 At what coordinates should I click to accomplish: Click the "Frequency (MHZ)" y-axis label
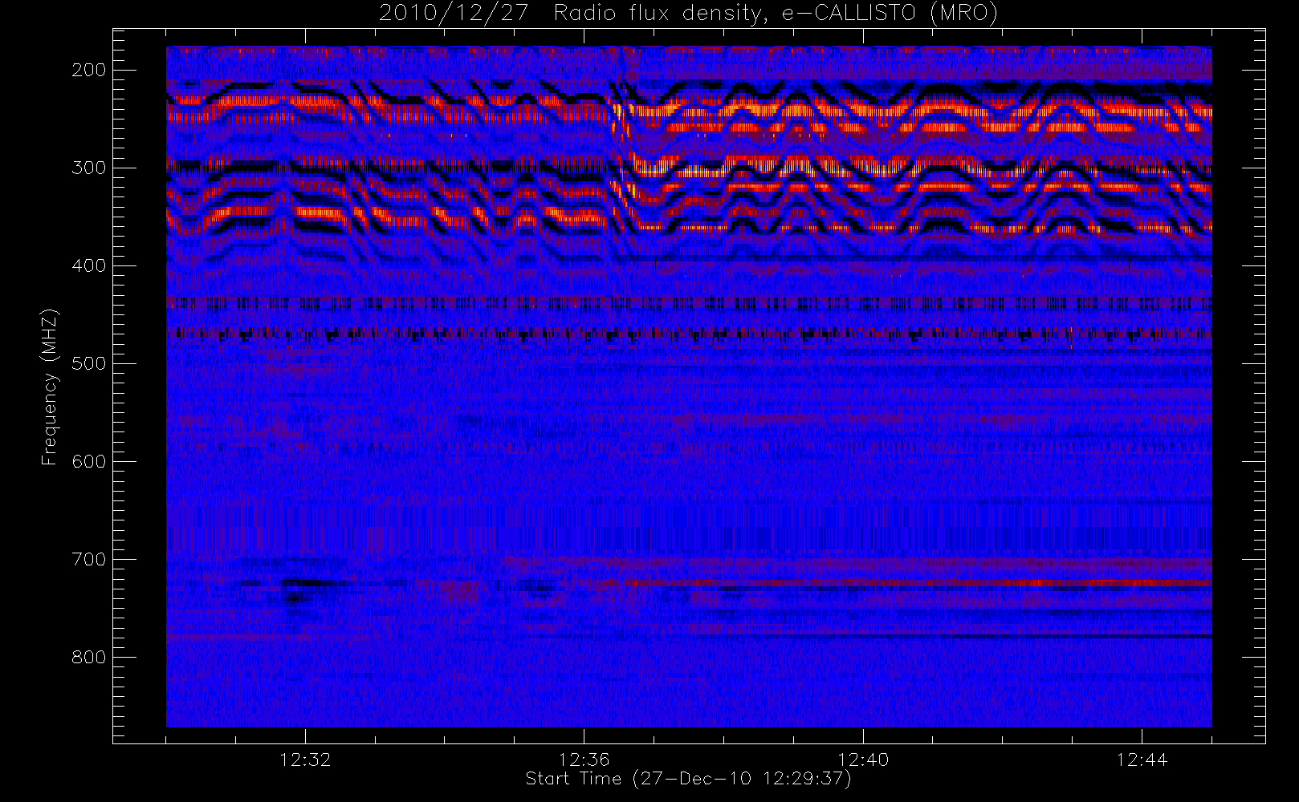[x=50, y=387]
